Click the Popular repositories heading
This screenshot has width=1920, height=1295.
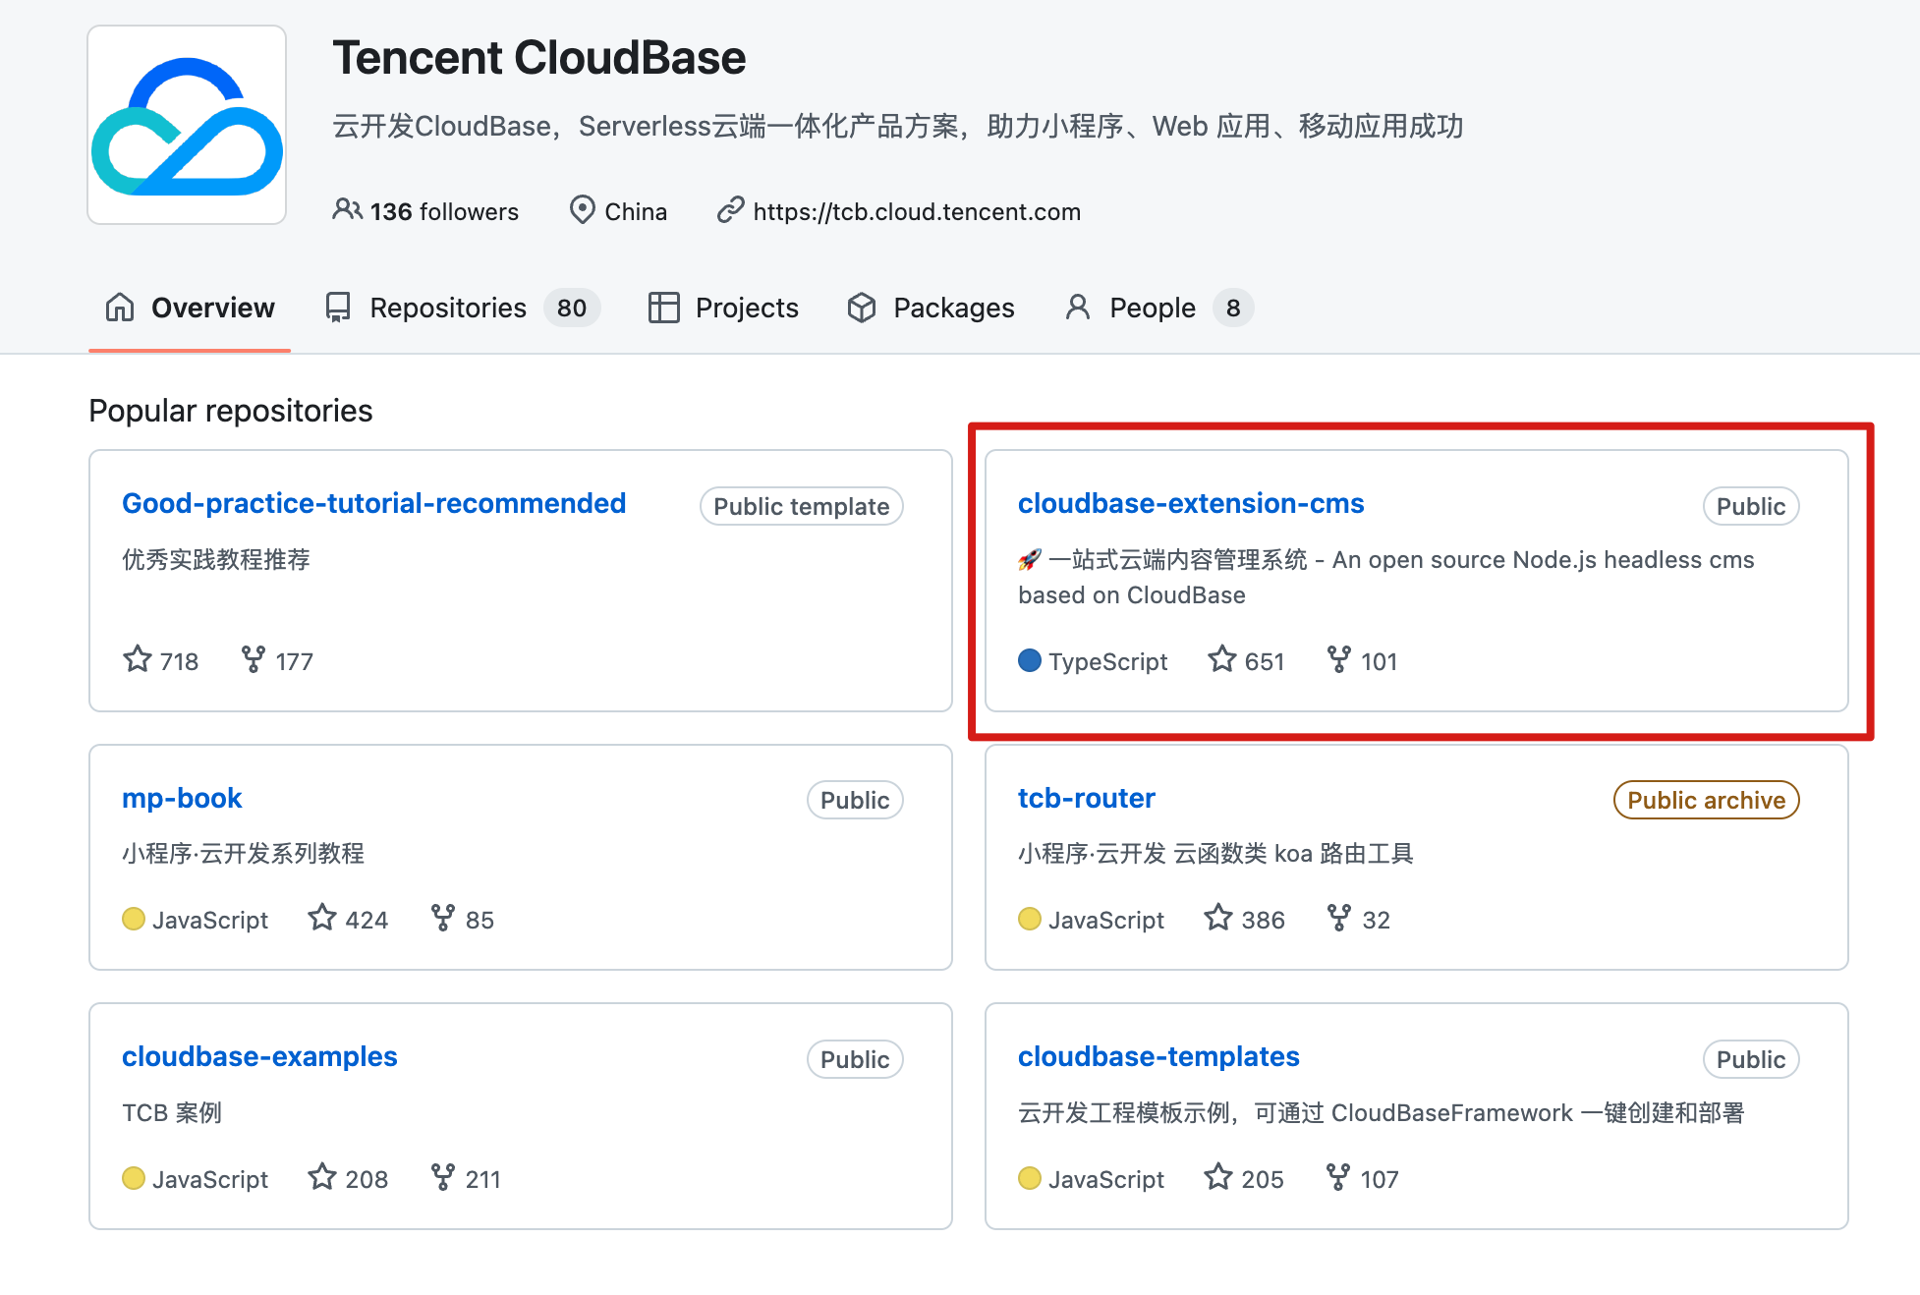[231, 411]
